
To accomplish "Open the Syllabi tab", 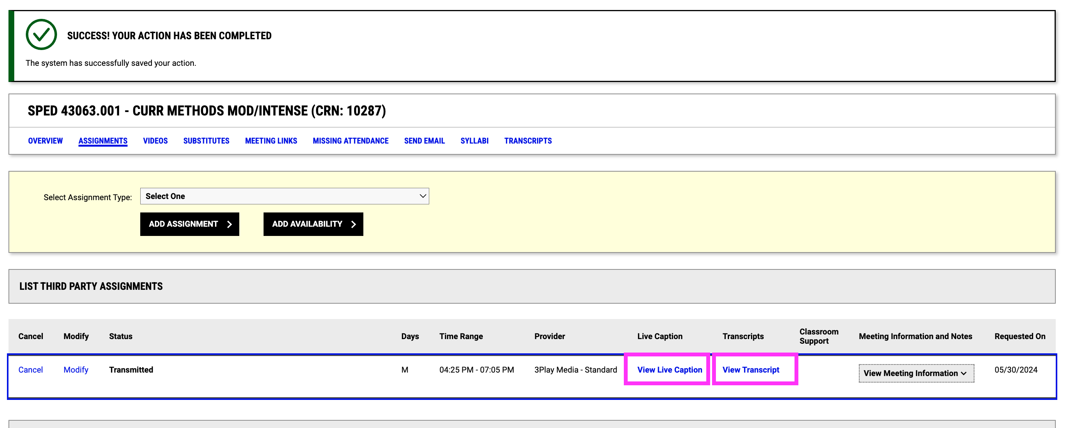I will (475, 141).
